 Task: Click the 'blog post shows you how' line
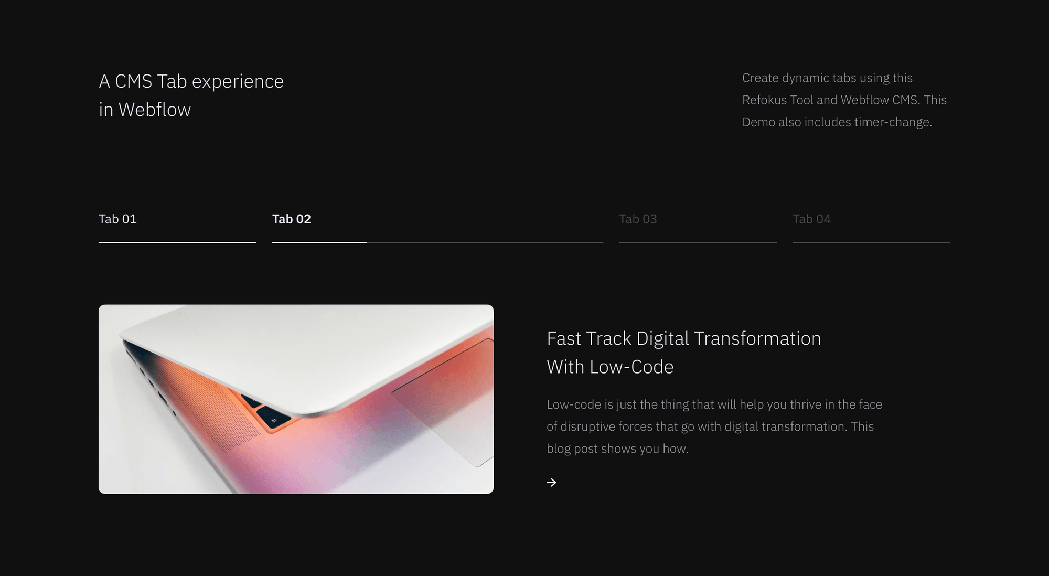tap(617, 449)
